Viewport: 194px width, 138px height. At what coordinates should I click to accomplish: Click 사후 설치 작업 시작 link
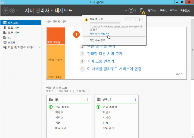[100, 34]
